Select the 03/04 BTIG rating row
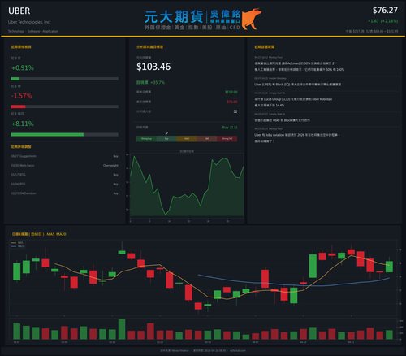 coord(64,184)
